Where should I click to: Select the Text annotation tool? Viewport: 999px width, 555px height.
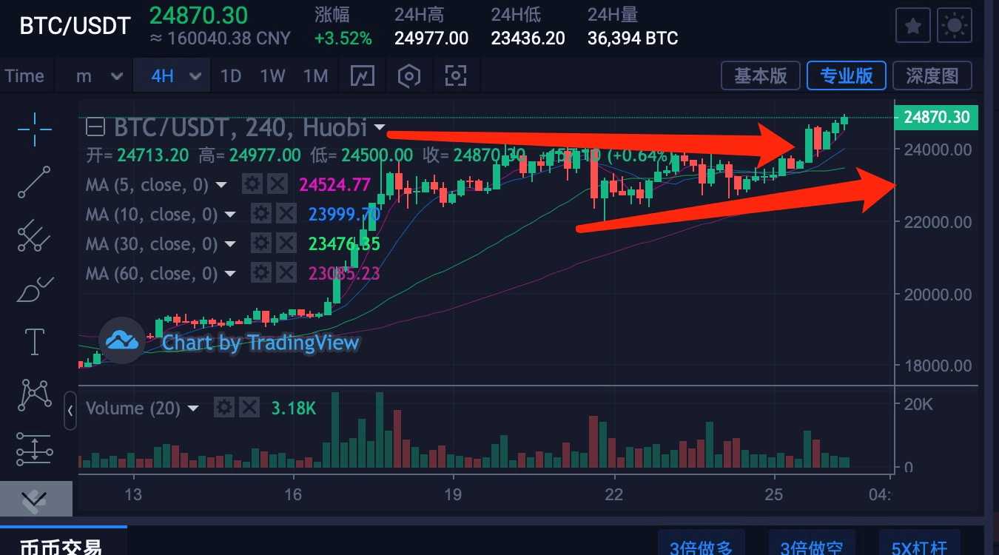[x=35, y=341]
